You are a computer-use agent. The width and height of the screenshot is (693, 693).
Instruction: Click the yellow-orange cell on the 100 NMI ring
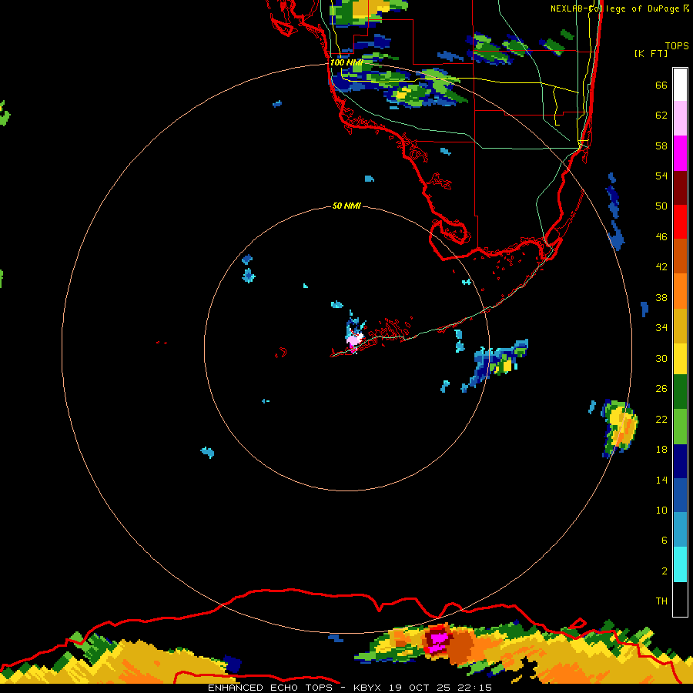tap(622, 426)
